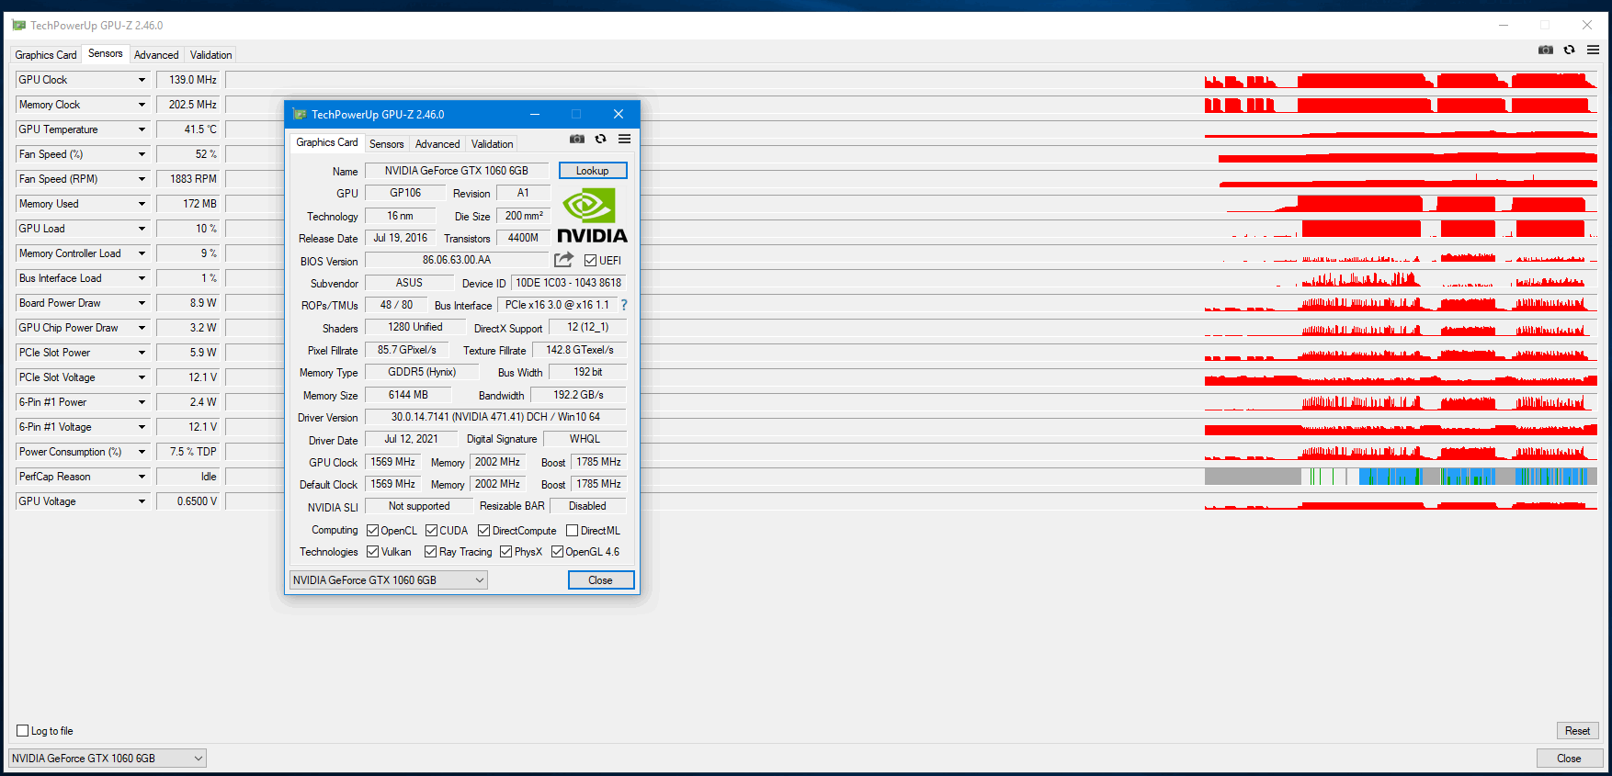Toggle the OpenGL 4.6 checkbox

[x=557, y=551]
